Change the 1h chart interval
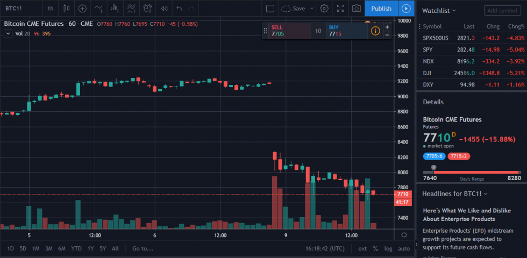The width and height of the screenshot is (527, 258). pos(50,9)
